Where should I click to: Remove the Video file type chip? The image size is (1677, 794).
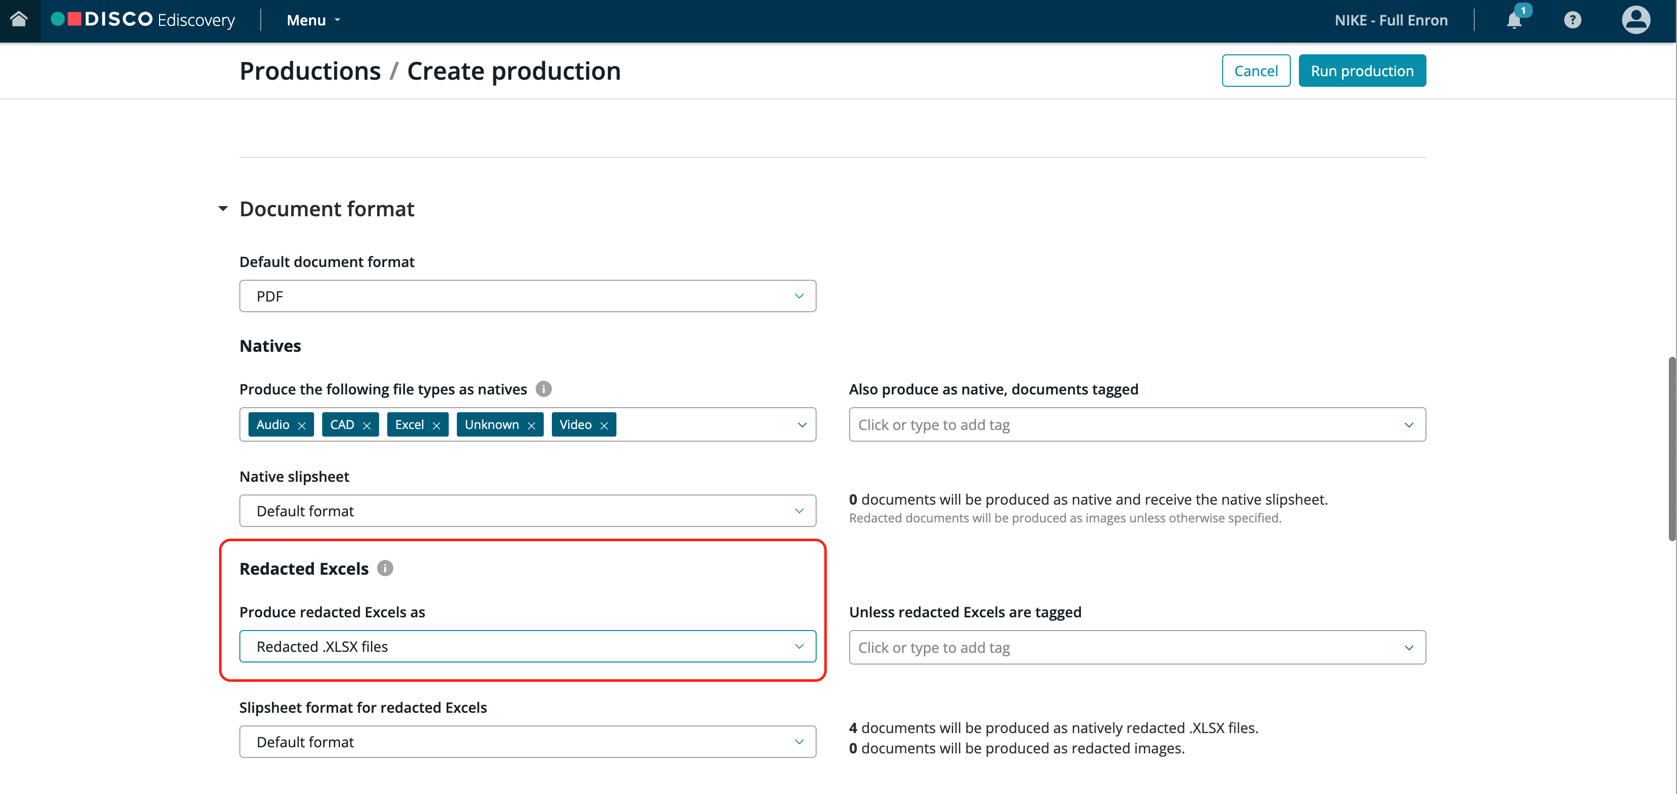click(604, 425)
